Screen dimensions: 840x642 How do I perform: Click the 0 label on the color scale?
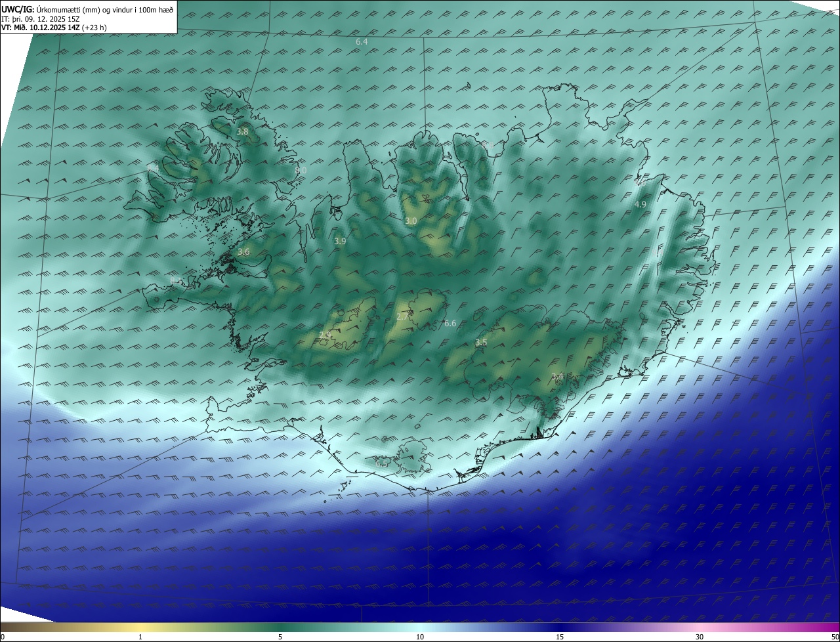click(3, 637)
